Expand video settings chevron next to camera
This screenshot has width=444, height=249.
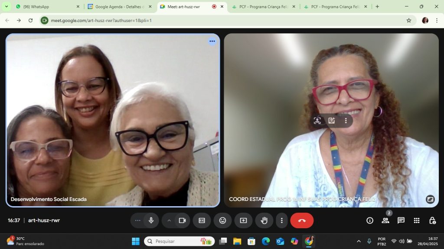coord(169,220)
